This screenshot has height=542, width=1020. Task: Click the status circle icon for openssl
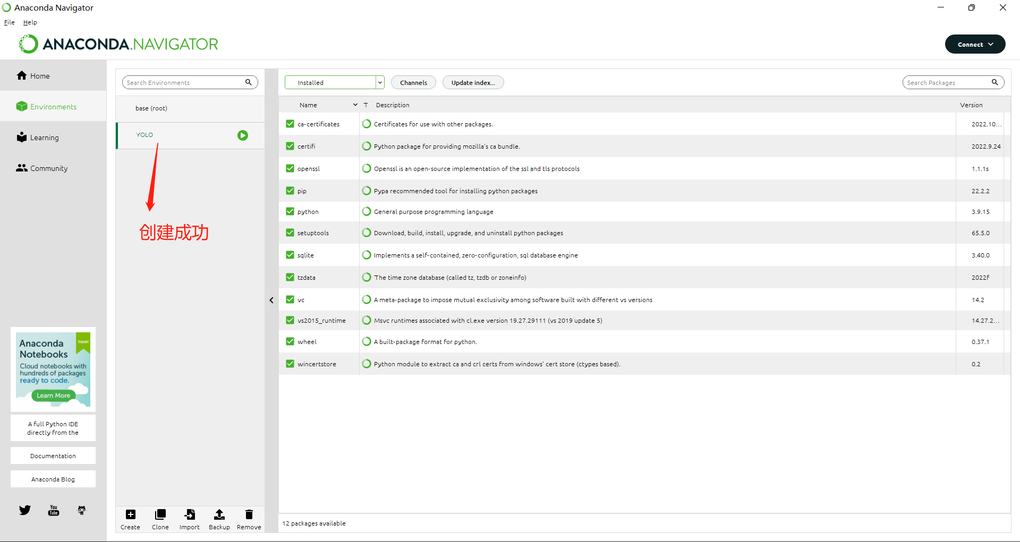click(367, 168)
